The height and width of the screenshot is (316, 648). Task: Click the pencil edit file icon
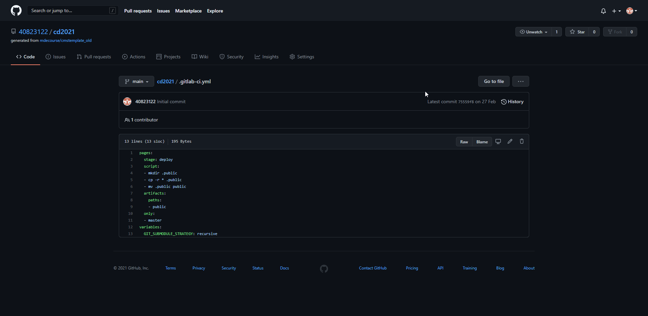click(510, 141)
